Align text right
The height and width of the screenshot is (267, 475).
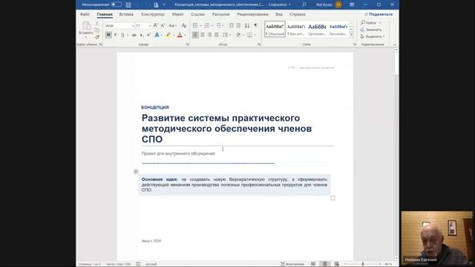[209, 35]
